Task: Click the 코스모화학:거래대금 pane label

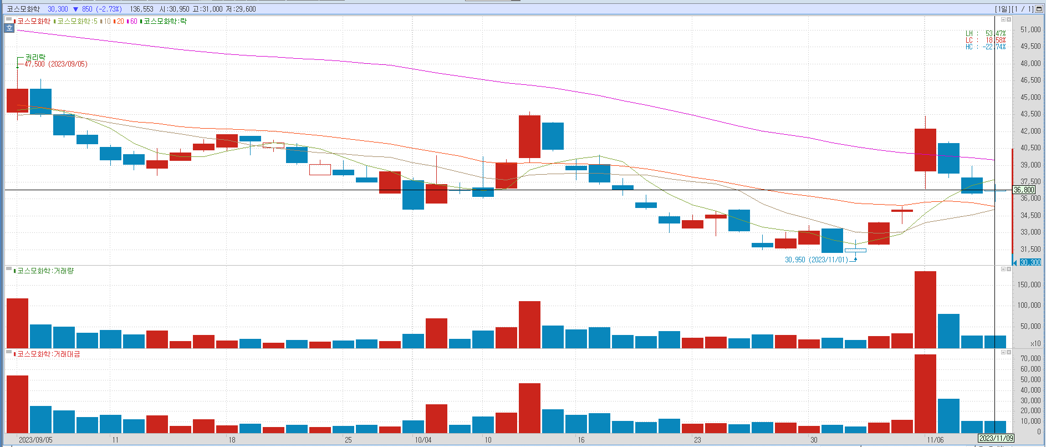Action: [x=48, y=354]
